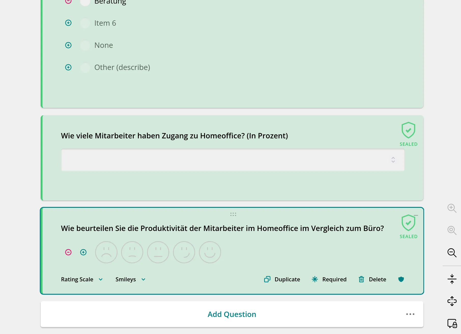Click the stepper on the percentage number field
The height and width of the screenshot is (334, 461).
[x=393, y=160]
